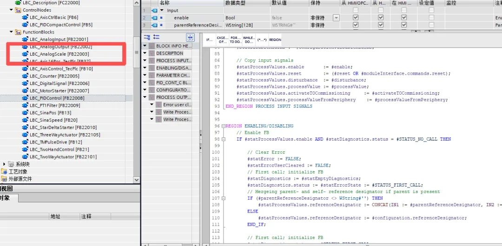Click the project tree vertical scrollbar thumb
The width and height of the screenshot is (502, 246).
pos(137,52)
